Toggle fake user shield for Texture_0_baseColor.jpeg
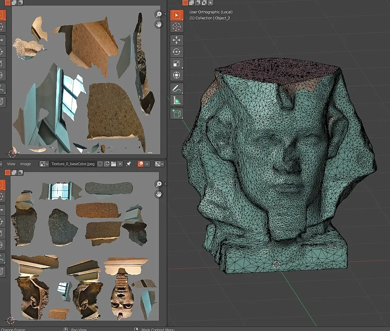Image resolution: width=390 pixels, height=331 pixels. pyautogui.click(x=100, y=164)
